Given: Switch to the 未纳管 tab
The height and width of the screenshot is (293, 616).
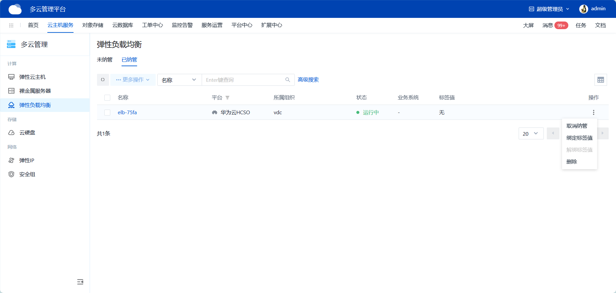Looking at the screenshot, I should (x=105, y=60).
